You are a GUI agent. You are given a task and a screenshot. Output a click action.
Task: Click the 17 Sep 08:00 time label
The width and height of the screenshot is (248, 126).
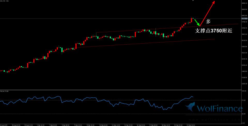click(153, 125)
